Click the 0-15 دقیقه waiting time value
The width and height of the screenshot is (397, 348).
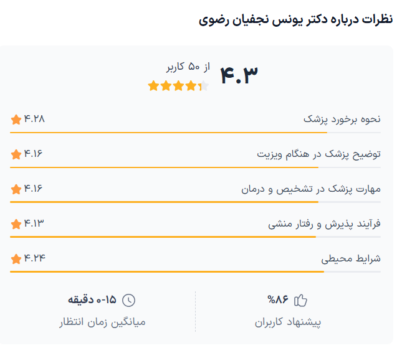coord(92,300)
